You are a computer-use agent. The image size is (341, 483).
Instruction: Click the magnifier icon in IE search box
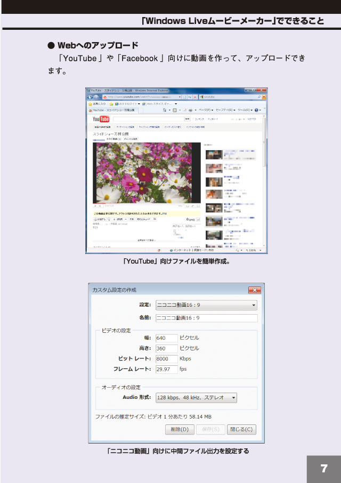coord(259,97)
